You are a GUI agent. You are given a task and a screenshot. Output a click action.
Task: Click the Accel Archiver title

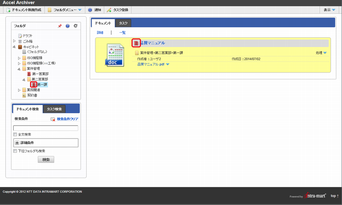[x=19, y=3]
